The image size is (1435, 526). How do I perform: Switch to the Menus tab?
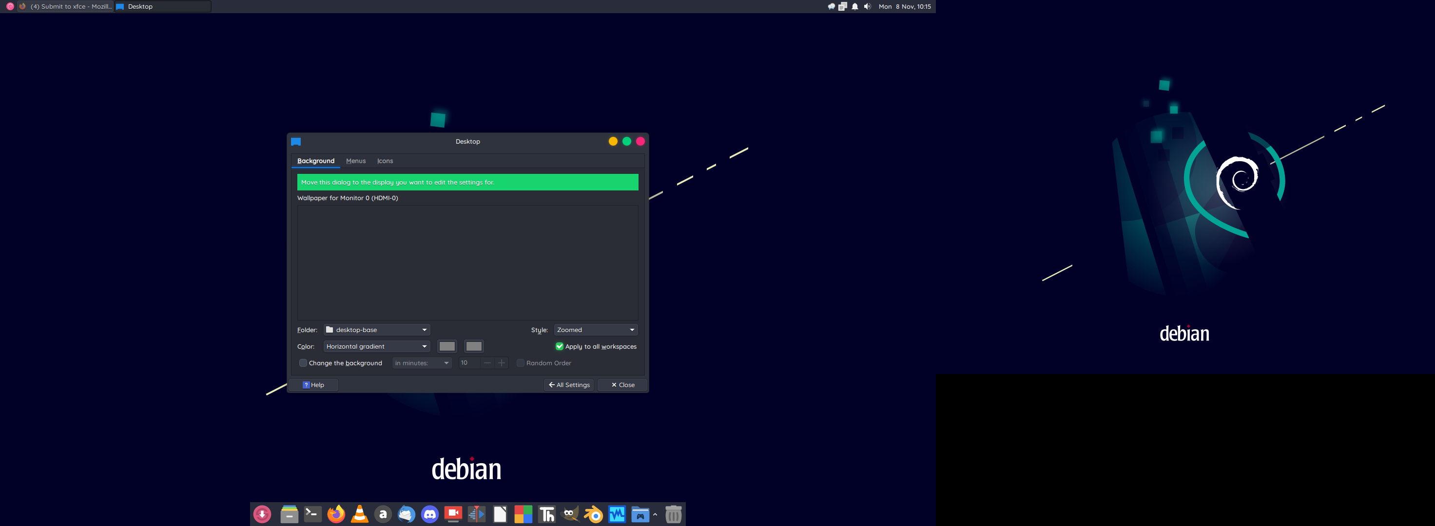pyautogui.click(x=355, y=161)
